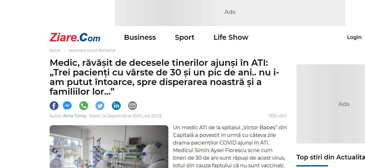Share article by email icon
The height and width of the screenshot is (168, 365).
pos(132,106)
